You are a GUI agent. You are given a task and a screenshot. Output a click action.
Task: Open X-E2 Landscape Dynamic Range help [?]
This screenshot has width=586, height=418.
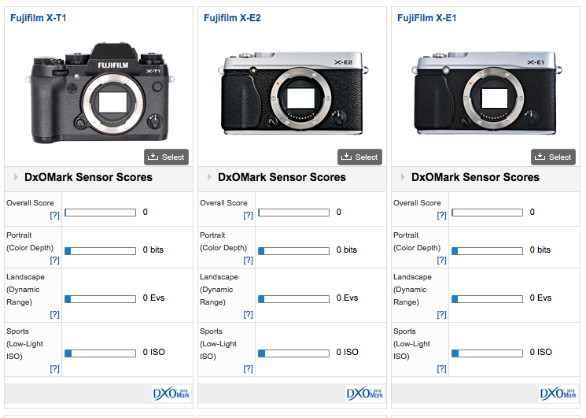point(248,314)
